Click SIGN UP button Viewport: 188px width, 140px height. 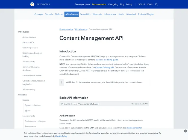point(142,4)
